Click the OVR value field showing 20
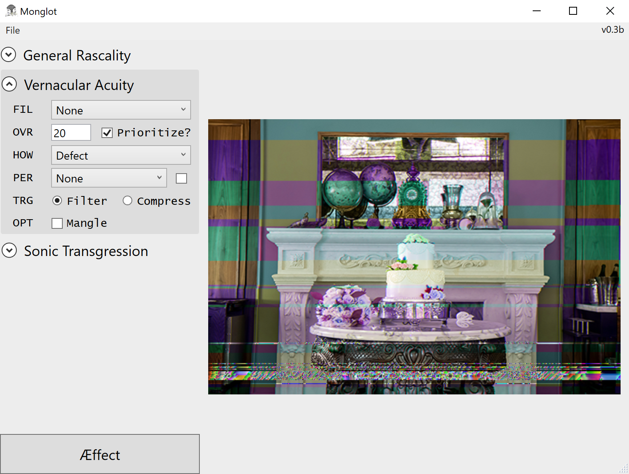Image resolution: width=629 pixels, height=474 pixels. pyautogui.click(x=71, y=132)
